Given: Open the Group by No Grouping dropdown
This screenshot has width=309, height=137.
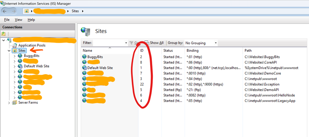Looking at the screenshot, I should coord(201,43).
